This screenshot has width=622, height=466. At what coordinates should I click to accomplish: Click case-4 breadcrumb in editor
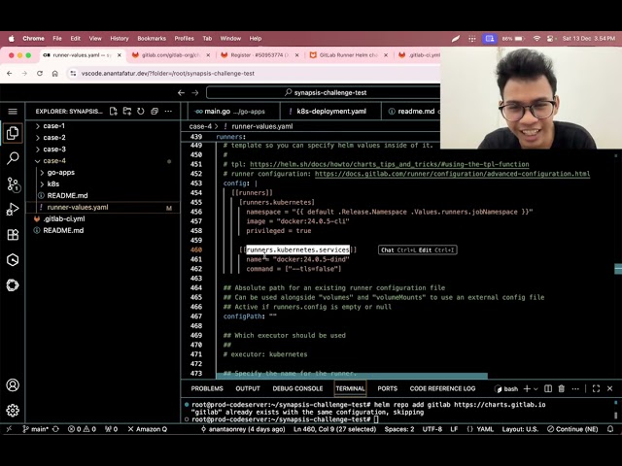point(200,126)
